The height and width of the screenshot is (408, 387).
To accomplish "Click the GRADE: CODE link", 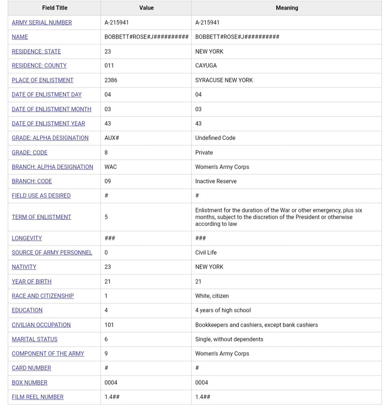I will 29,153.
